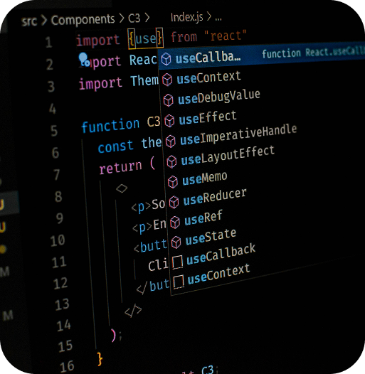The height and width of the screenshot is (374, 365).
Task: Click closing curly brace on line 15
Action: coord(100,359)
